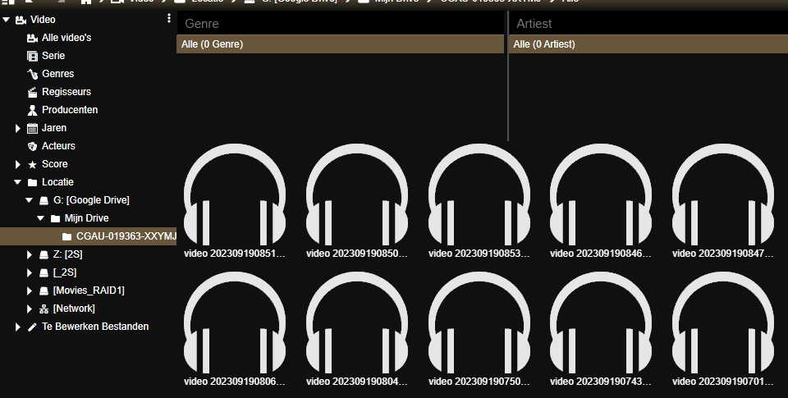
Task: Expand the Z: [2S] drive node
Action: (30, 254)
